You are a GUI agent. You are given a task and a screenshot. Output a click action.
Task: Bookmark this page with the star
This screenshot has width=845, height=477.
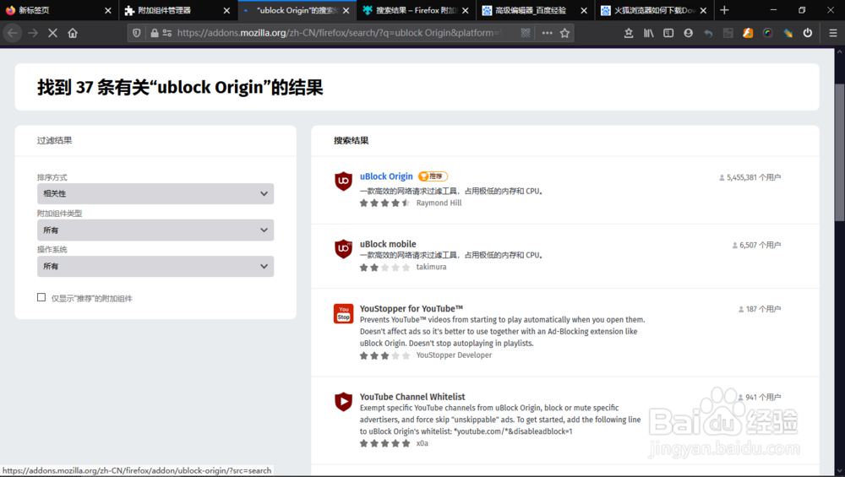click(564, 33)
